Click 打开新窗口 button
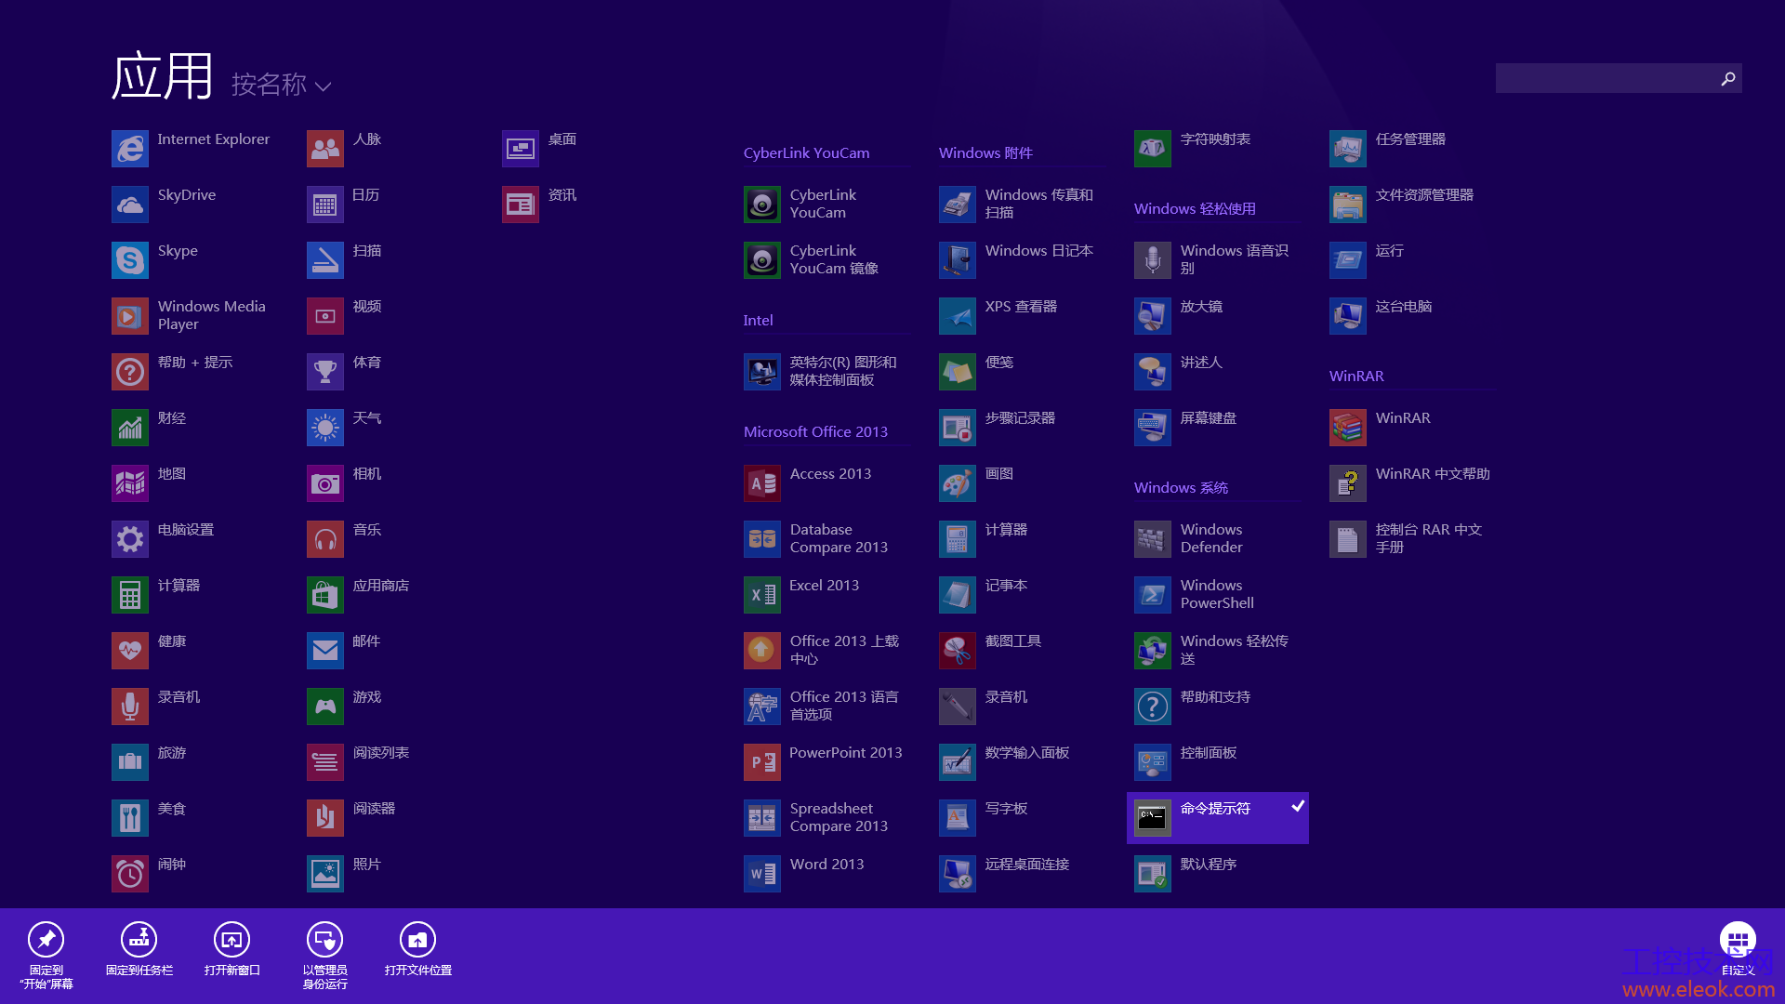The width and height of the screenshot is (1785, 1004). coord(232,949)
